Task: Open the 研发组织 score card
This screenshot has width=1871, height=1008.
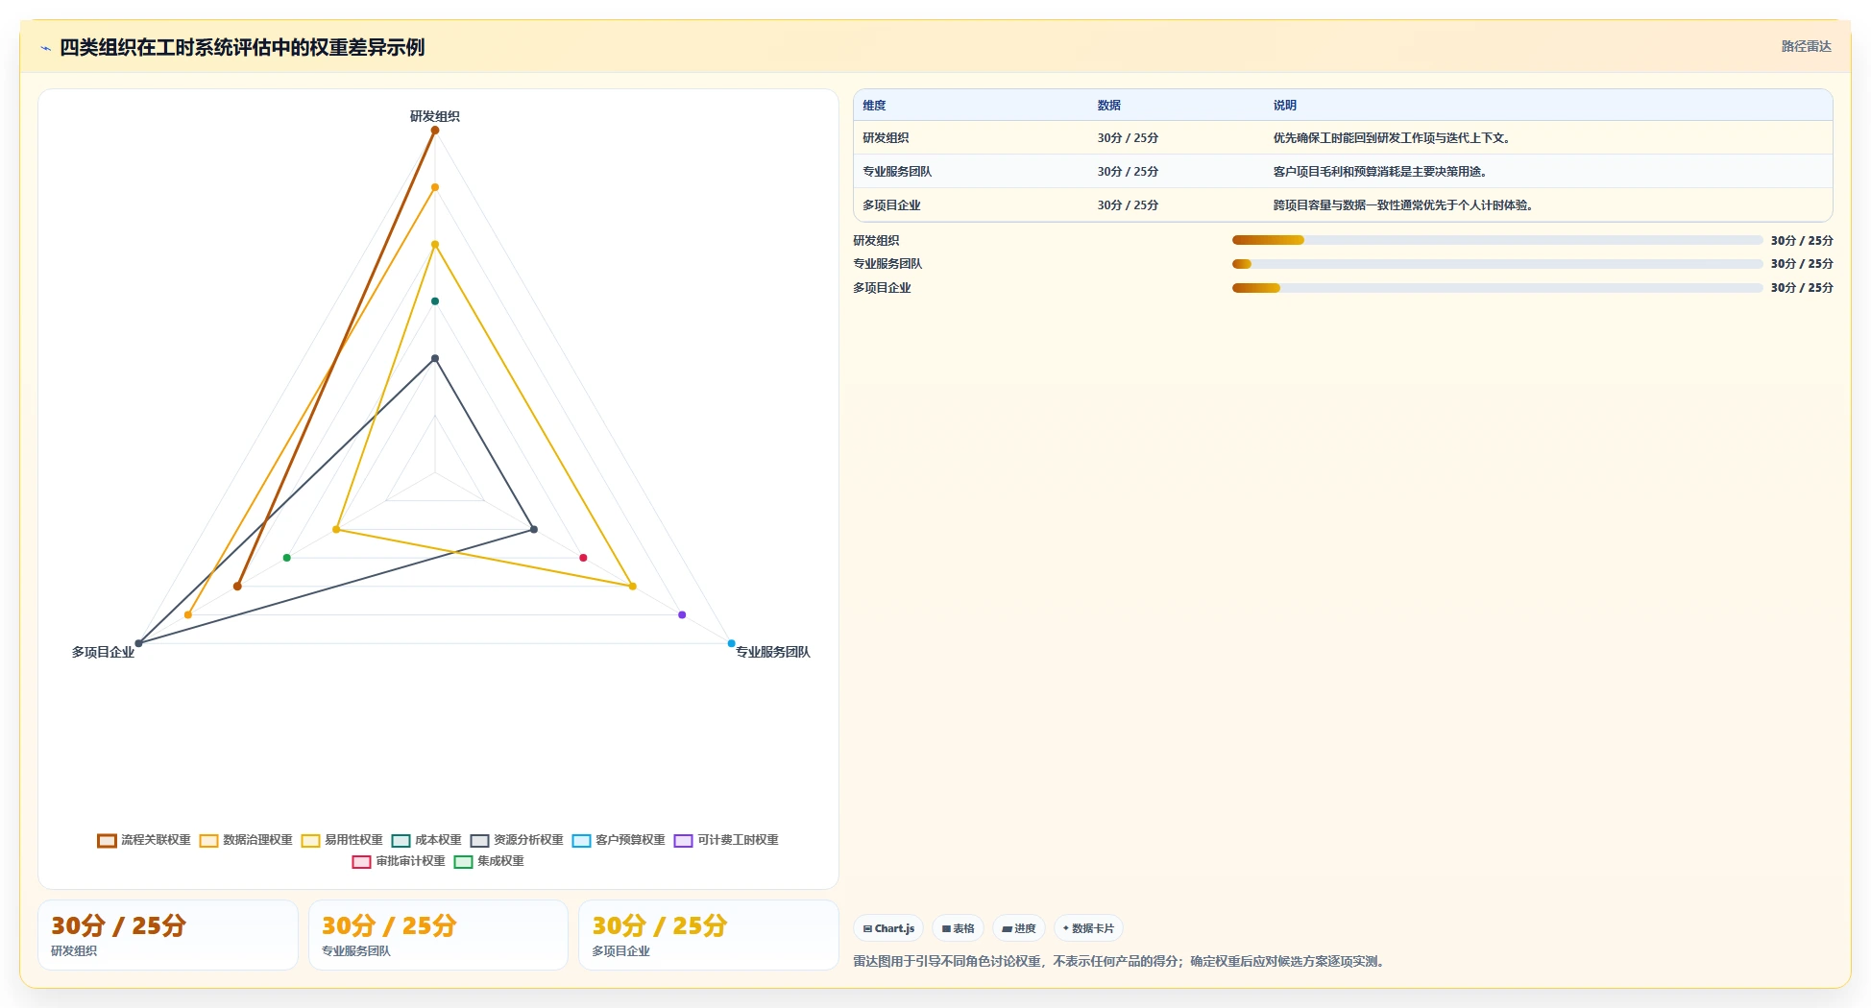Action: pyautogui.click(x=168, y=935)
